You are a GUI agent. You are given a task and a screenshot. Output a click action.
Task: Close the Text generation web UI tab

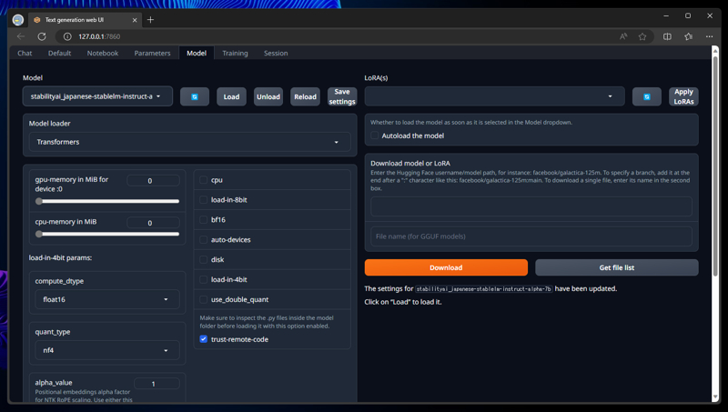(135, 20)
